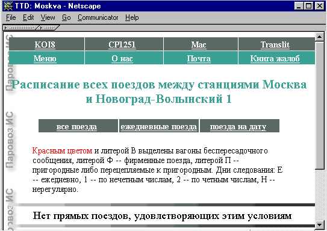Switch encoding to CP1251 link
The width and height of the screenshot is (327, 231).
(122, 45)
